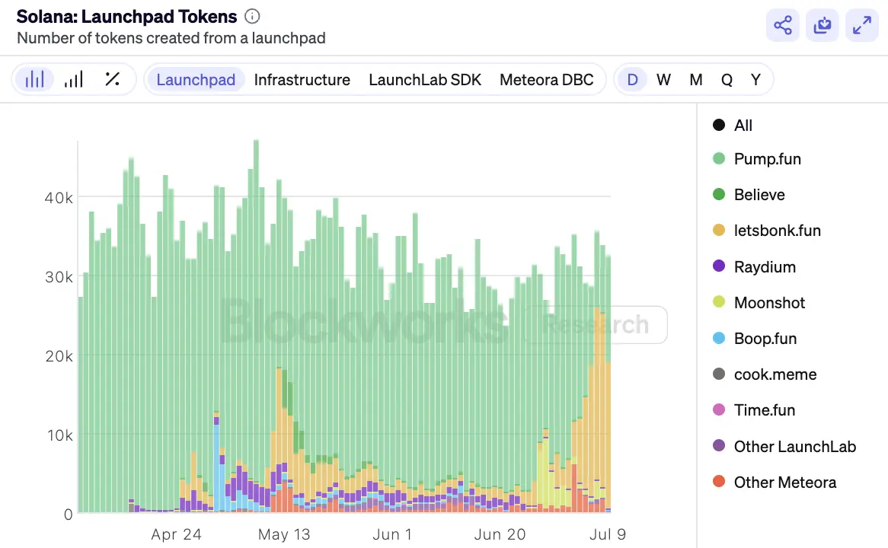Click the LaunchLab SDK option
The image size is (888, 548).
424,79
